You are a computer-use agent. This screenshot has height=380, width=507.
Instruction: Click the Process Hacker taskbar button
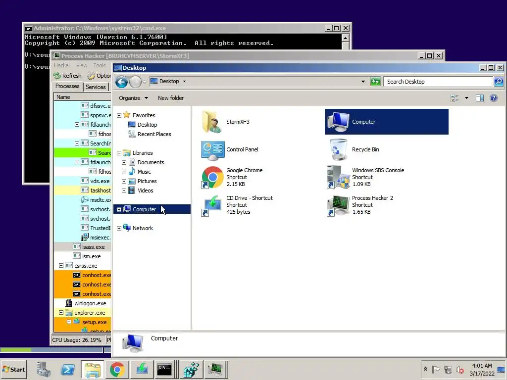(x=215, y=369)
